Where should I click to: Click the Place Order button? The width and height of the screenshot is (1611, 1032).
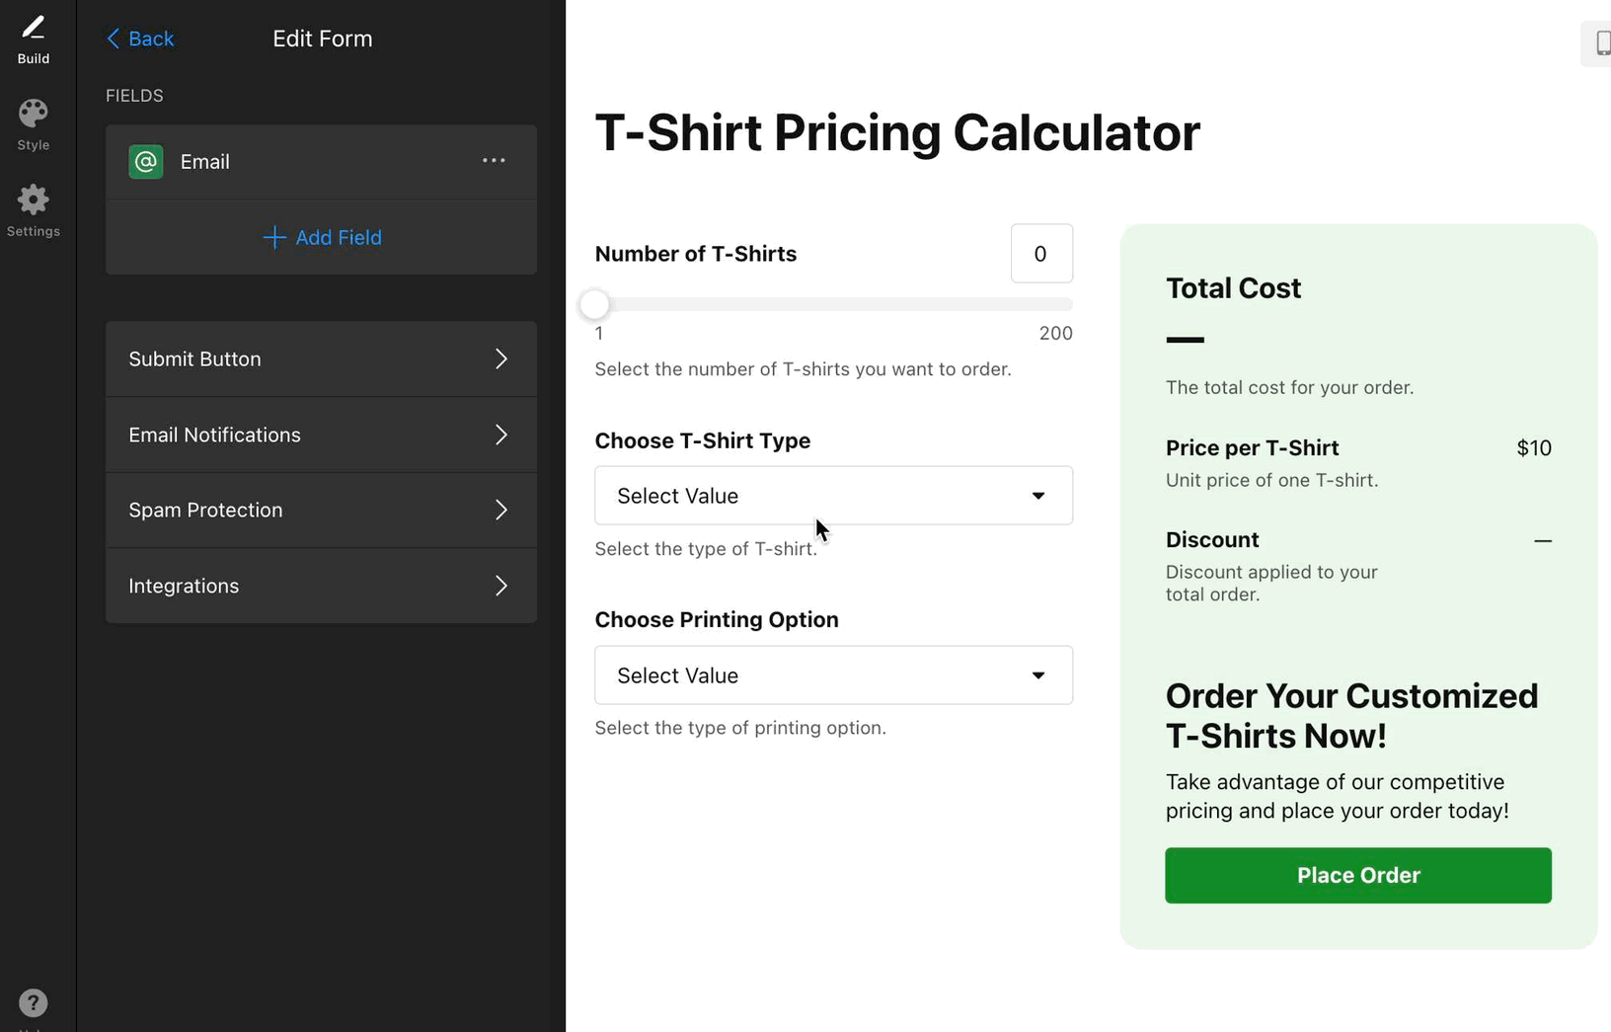coord(1357,876)
